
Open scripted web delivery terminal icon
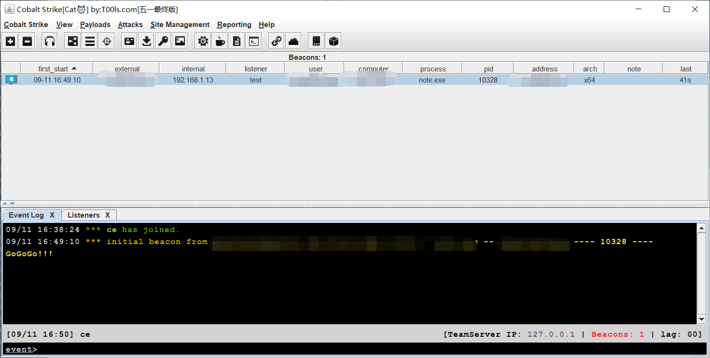254,41
